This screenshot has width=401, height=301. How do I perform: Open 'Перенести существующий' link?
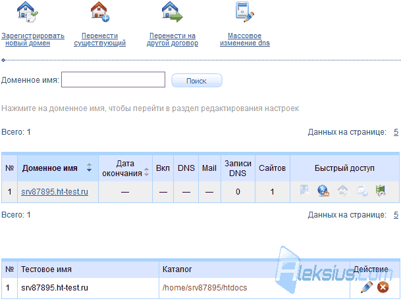[x=99, y=39]
